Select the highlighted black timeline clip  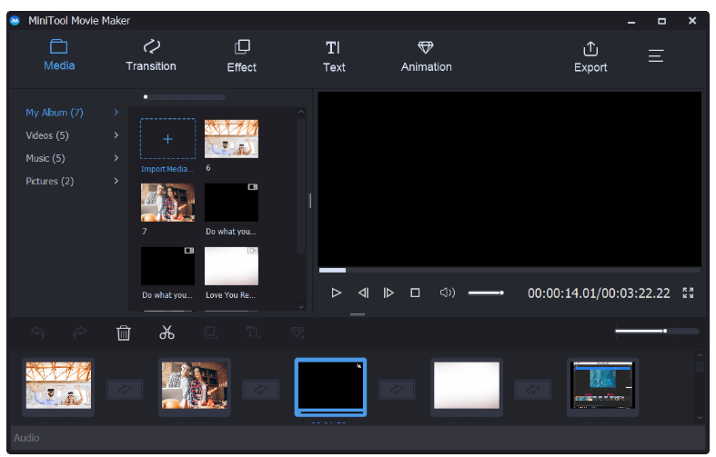(330, 387)
